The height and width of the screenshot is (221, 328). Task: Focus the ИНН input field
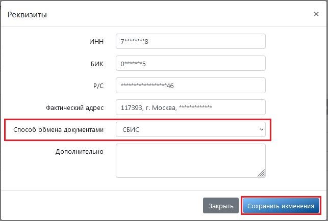tap(191, 41)
